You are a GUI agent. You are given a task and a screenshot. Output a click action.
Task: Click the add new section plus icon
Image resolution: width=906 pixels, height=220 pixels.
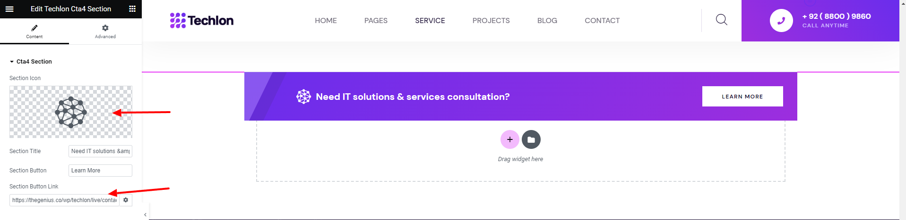[509, 139]
